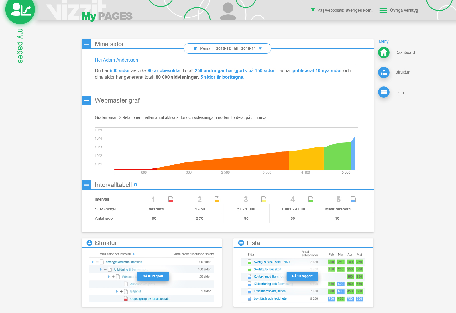Open Sveriges bästa skola 2021 page link

[x=272, y=262]
